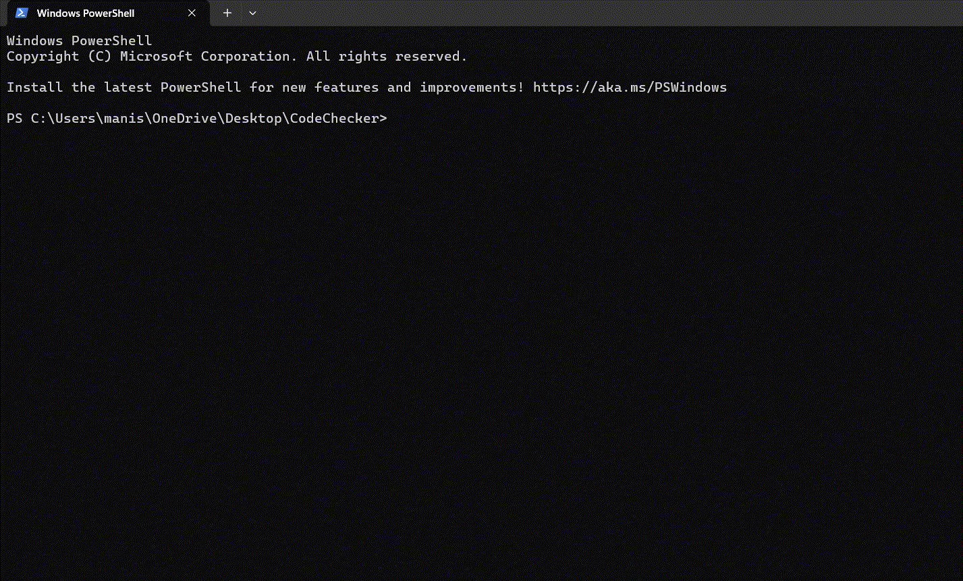The height and width of the screenshot is (581, 963).
Task: Select the Windows PowerShell tab title
Action: 86,13
